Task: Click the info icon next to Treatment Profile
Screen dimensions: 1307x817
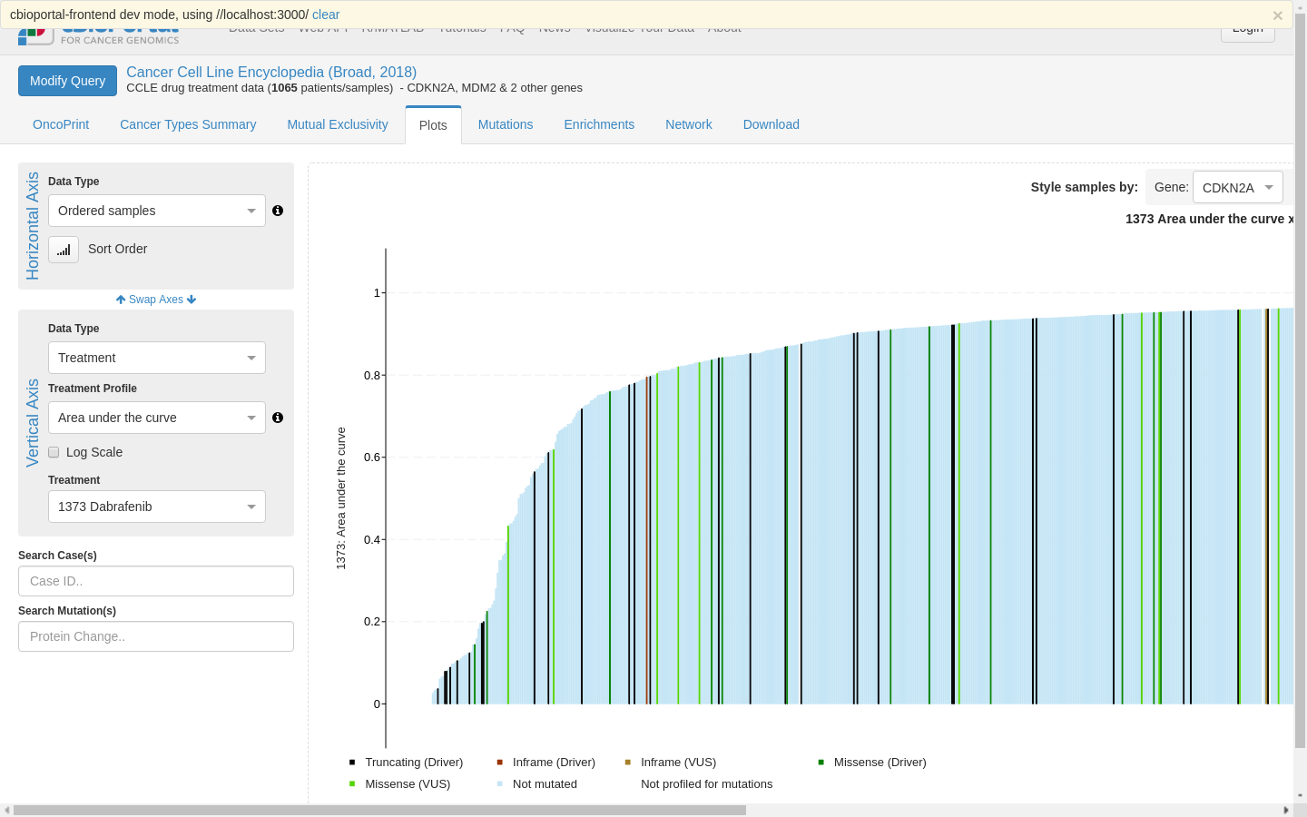Action: pyautogui.click(x=278, y=418)
